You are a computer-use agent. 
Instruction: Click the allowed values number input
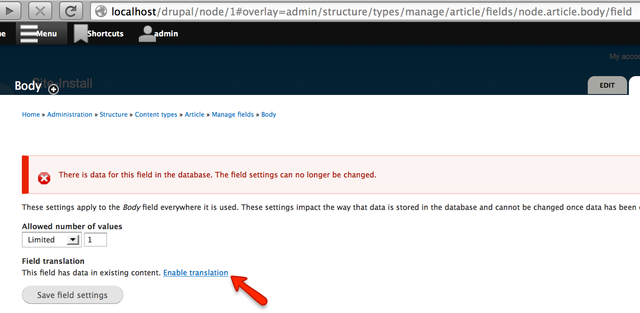click(95, 239)
